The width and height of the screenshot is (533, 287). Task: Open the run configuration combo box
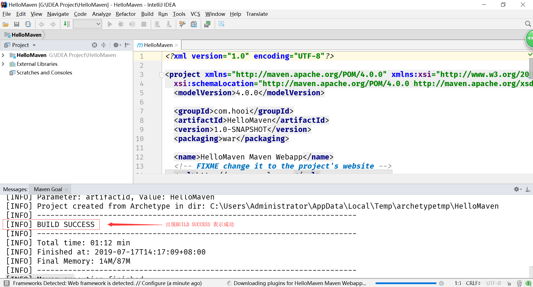click(87, 24)
